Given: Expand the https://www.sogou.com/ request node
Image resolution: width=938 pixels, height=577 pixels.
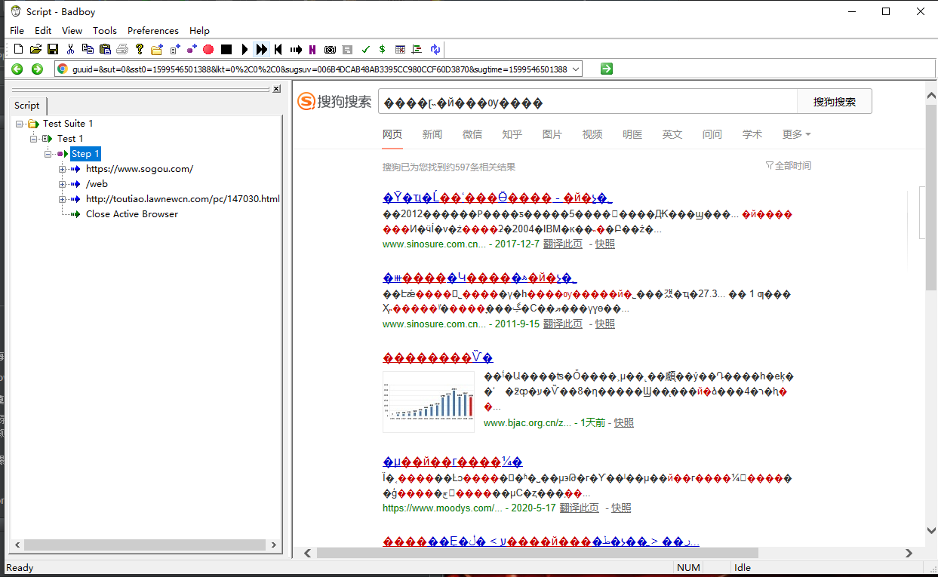Looking at the screenshot, I should point(63,169).
